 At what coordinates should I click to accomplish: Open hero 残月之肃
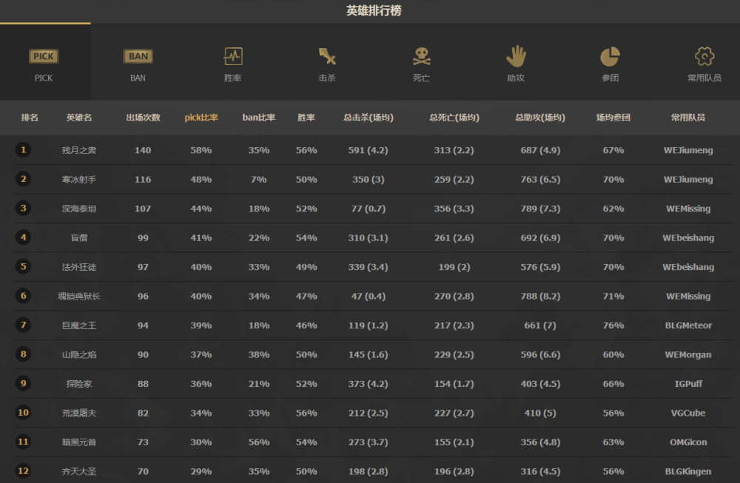(x=79, y=150)
